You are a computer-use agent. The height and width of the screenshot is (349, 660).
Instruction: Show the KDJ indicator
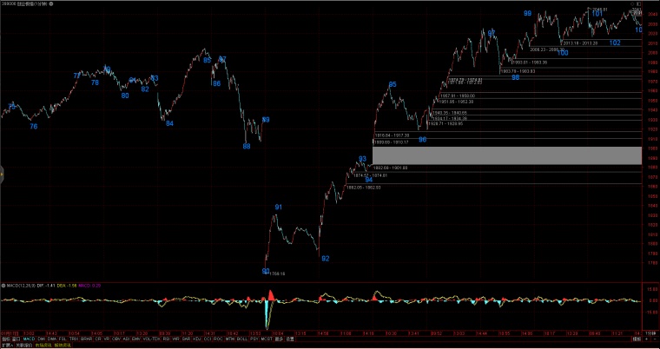[196, 339]
